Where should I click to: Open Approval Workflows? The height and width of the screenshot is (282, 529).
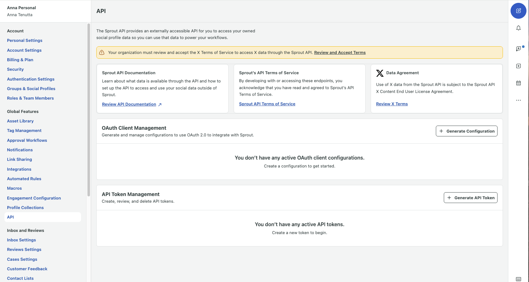27,140
